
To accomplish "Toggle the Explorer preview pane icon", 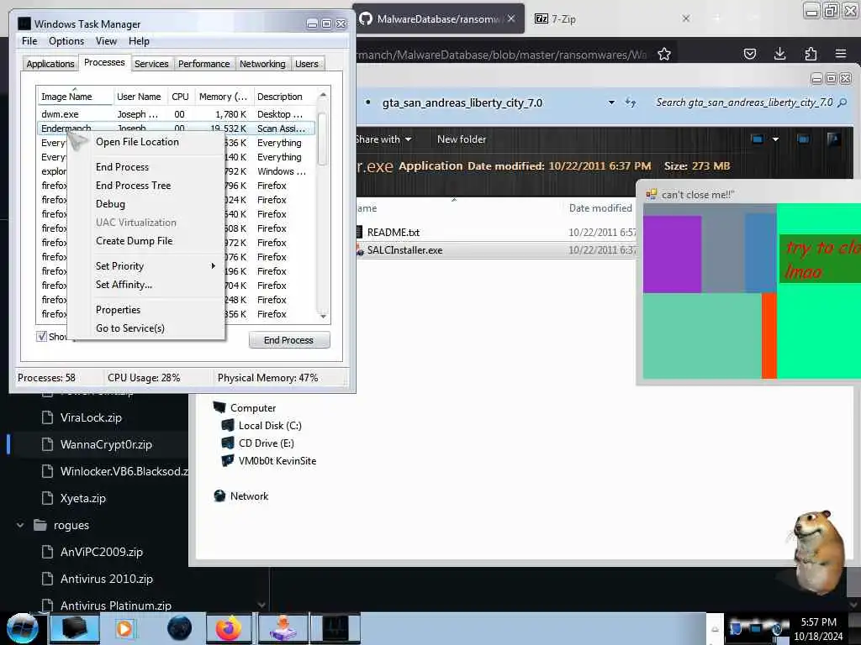I will pyautogui.click(x=803, y=139).
